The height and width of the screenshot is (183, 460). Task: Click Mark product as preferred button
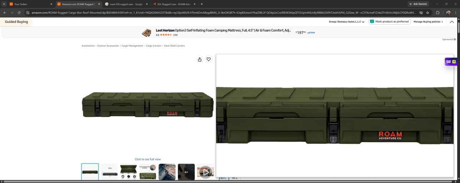pyautogui.click(x=389, y=22)
